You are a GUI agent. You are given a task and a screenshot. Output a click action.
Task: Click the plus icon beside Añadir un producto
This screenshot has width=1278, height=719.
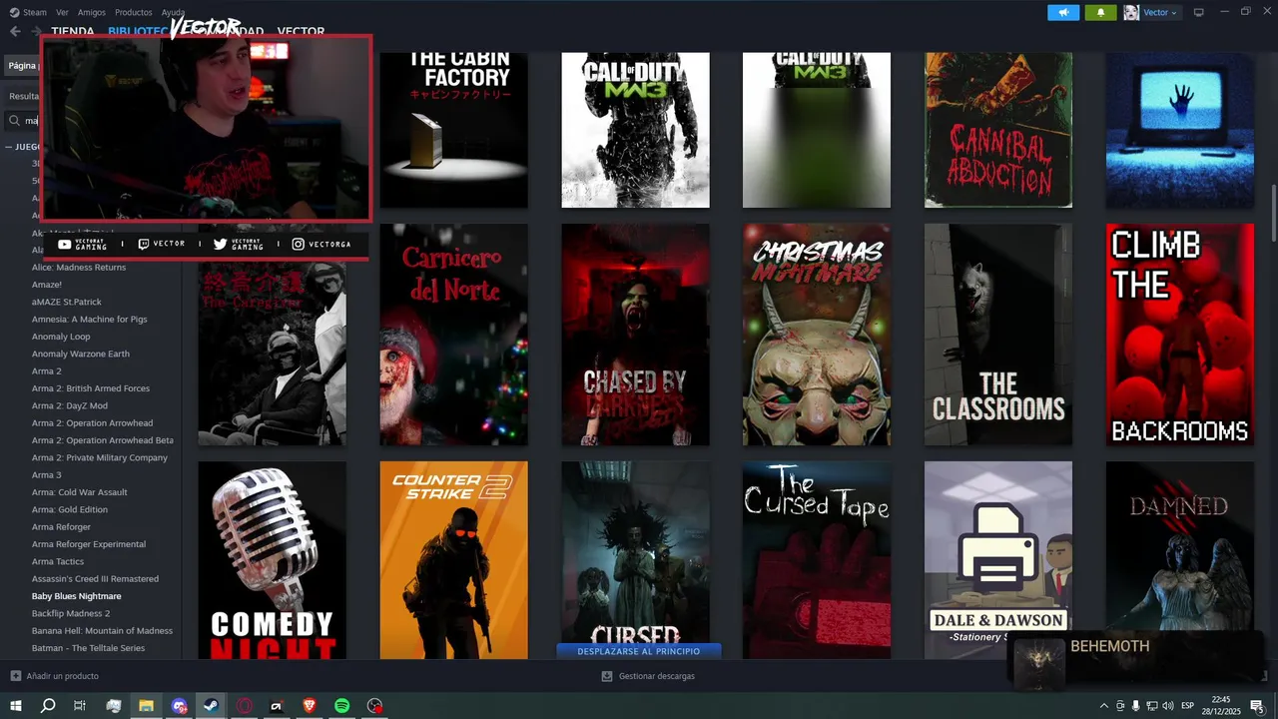click(x=15, y=676)
